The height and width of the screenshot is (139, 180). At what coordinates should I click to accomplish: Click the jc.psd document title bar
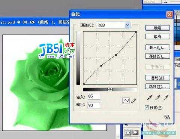click(x=35, y=22)
